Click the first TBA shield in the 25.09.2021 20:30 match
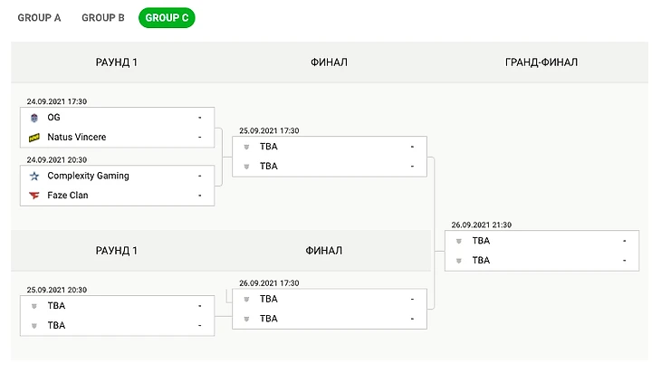This screenshot has width=661, height=373. point(34,306)
